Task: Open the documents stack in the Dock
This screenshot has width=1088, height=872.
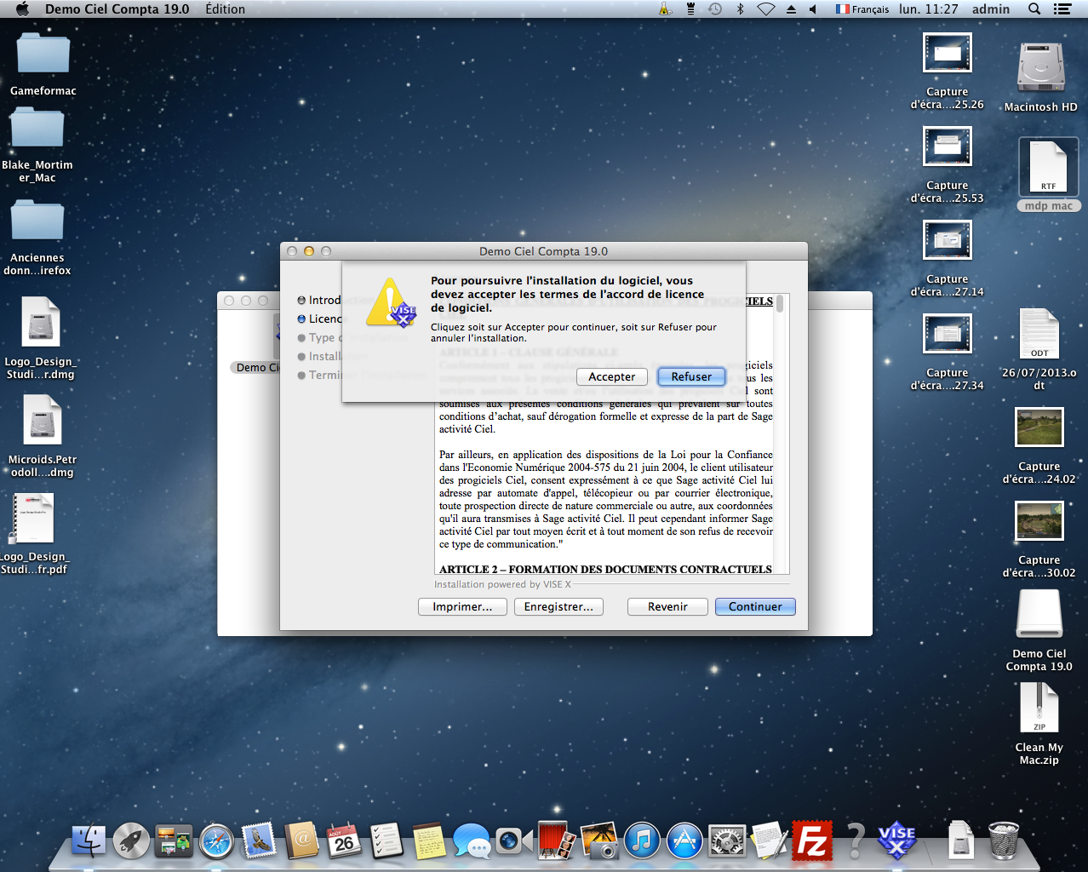Action: click(x=961, y=841)
